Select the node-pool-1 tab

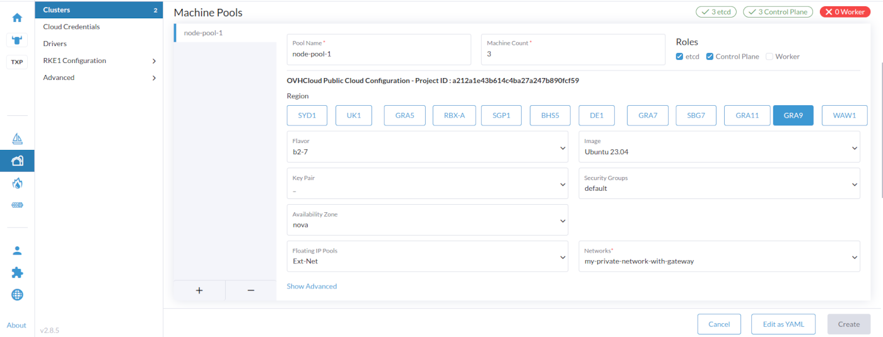click(x=203, y=33)
